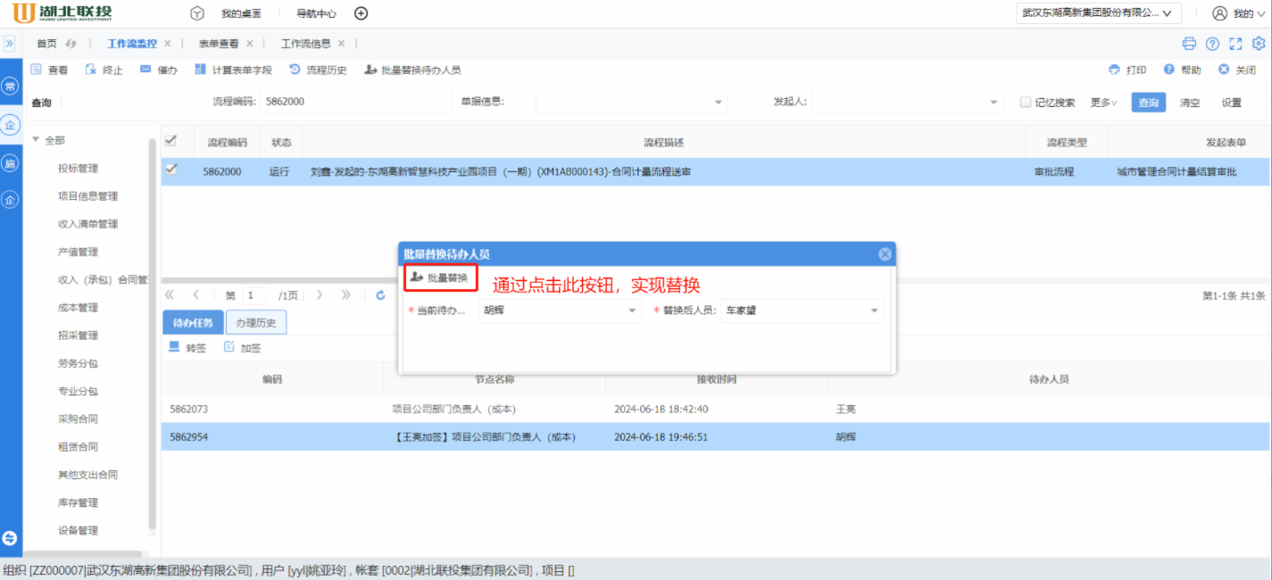Switch to the 办理历史 tab
Image resolution: width=1272 pixels, height=580 pixels.
(255, 323)
